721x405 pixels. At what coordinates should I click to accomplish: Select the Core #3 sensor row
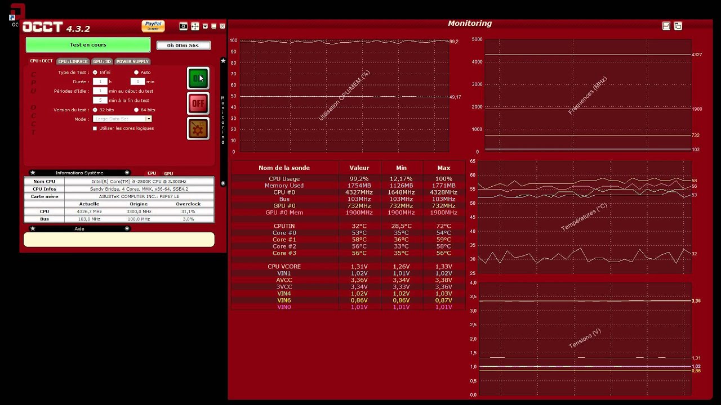pos(348,253)
